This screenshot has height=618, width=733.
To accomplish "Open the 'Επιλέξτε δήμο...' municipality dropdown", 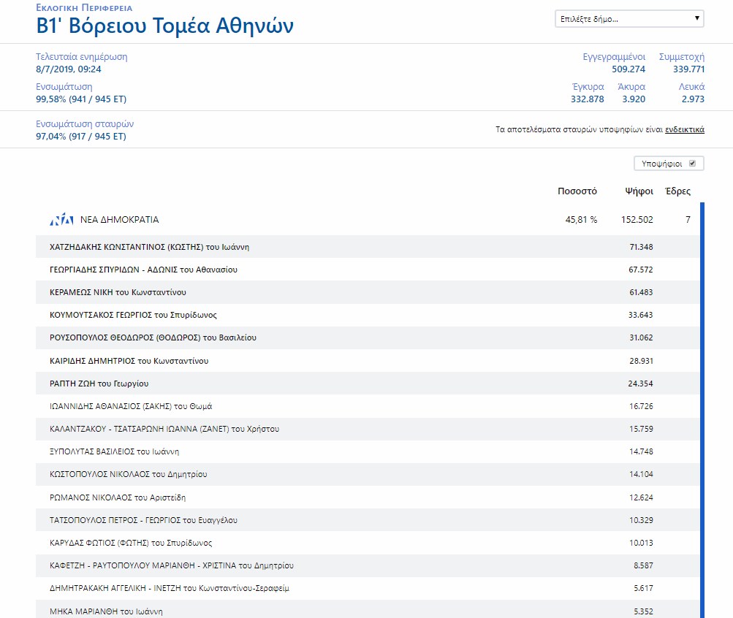I will (x=629, y=19).
